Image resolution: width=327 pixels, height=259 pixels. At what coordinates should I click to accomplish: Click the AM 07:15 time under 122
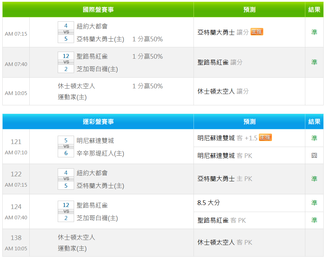point(16,185)
